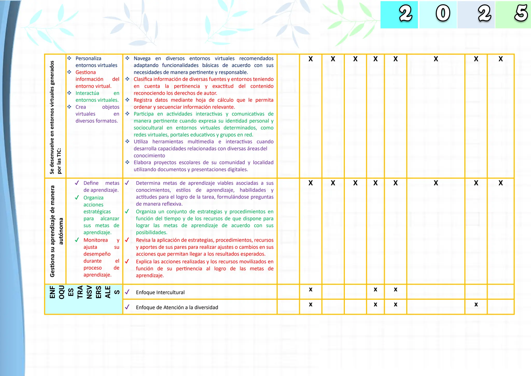Click the 'Enfoque de Atención a la diversidad' label
This screenshot has width=531, height=376.
[x=177, y=307]
